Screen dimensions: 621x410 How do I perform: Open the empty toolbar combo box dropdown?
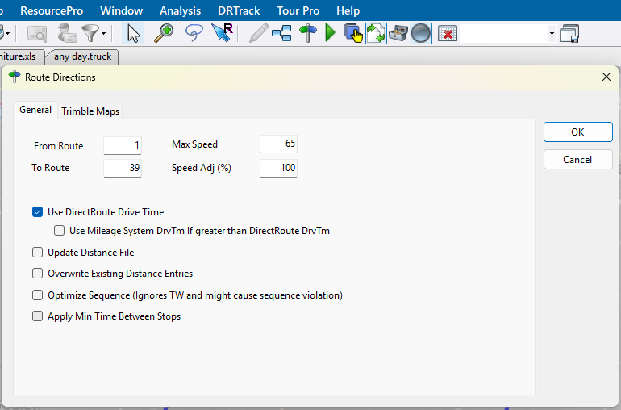click(552, 34)
